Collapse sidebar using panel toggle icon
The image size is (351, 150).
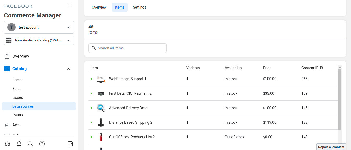(70, 144)
